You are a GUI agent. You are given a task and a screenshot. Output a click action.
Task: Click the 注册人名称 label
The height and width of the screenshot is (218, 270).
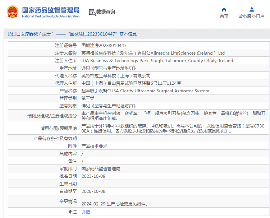coord(66,53)
